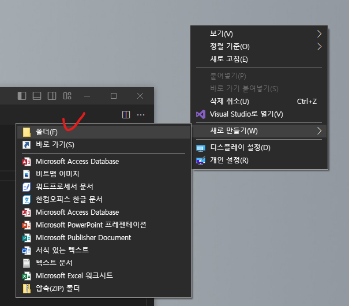349x306 pixels.
Task: Click disabled 붙여넣기(P) entry
Action: click(260, 76)
